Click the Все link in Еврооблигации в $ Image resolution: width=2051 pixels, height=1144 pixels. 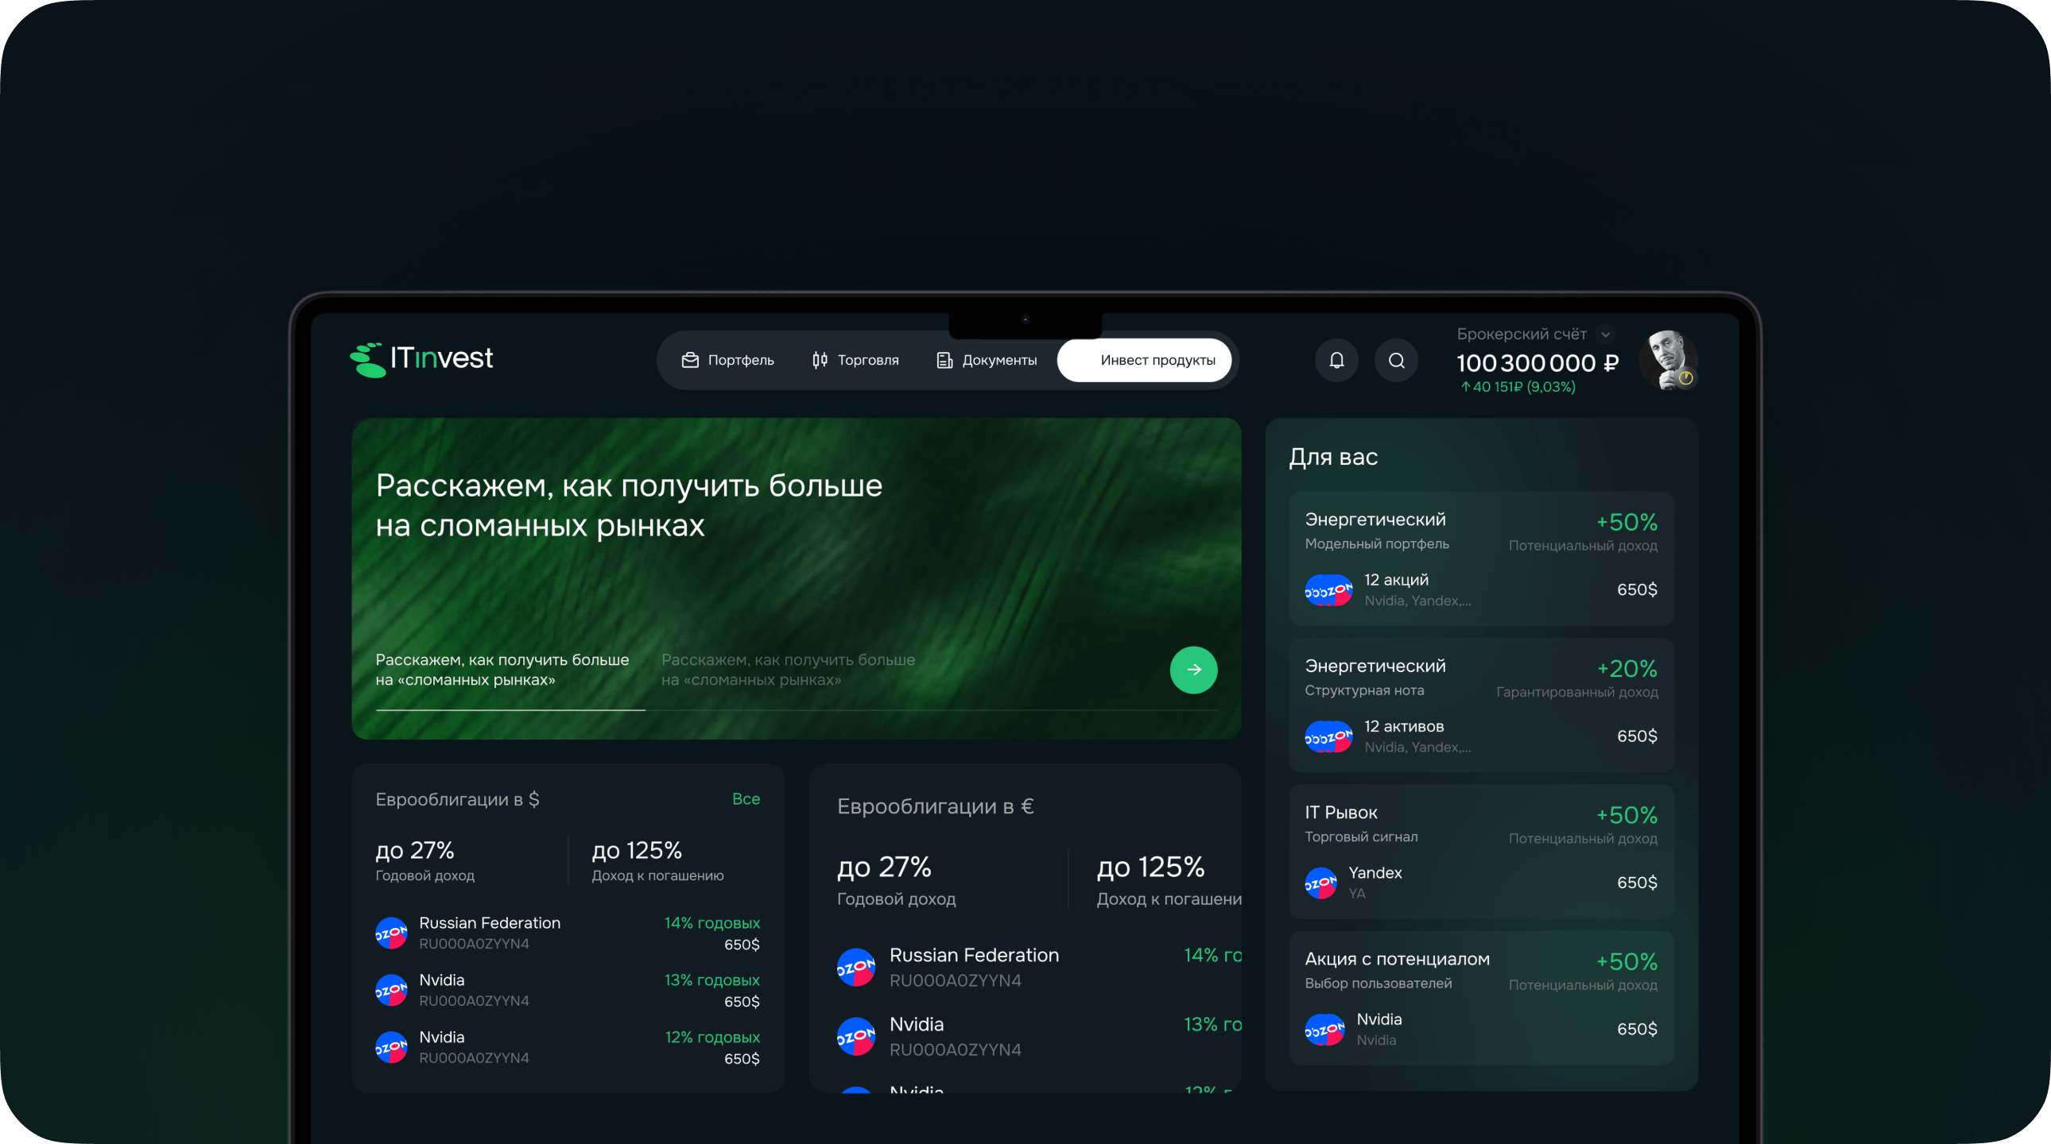pyautogui.click(x=746, y=798)
